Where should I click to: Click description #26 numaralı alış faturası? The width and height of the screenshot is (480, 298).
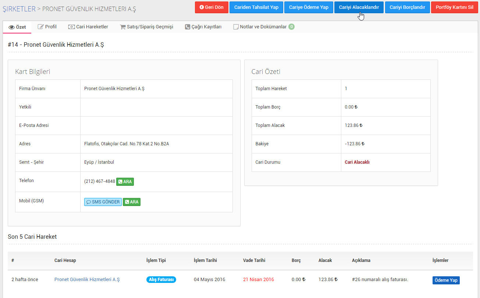pyautogui.click(x=380, y=280)
